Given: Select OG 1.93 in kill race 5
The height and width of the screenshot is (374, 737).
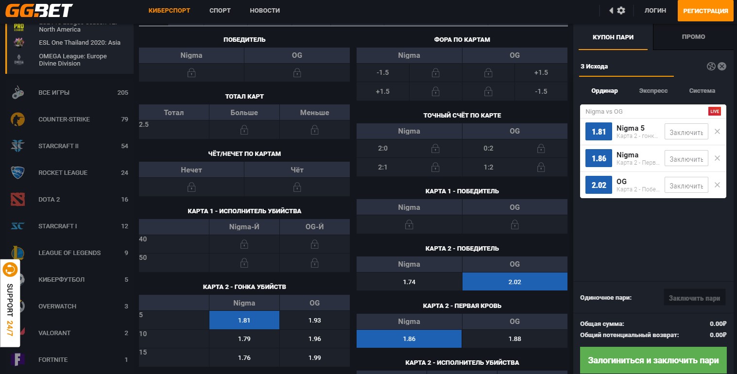Looking at the screenshot, I should [x=315, y=321].
